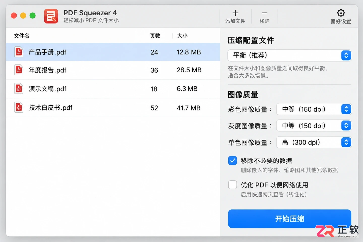The image size is (363, 242).
Task: Click the PDF Squeezer app logo icon
Action: [51, 16]
